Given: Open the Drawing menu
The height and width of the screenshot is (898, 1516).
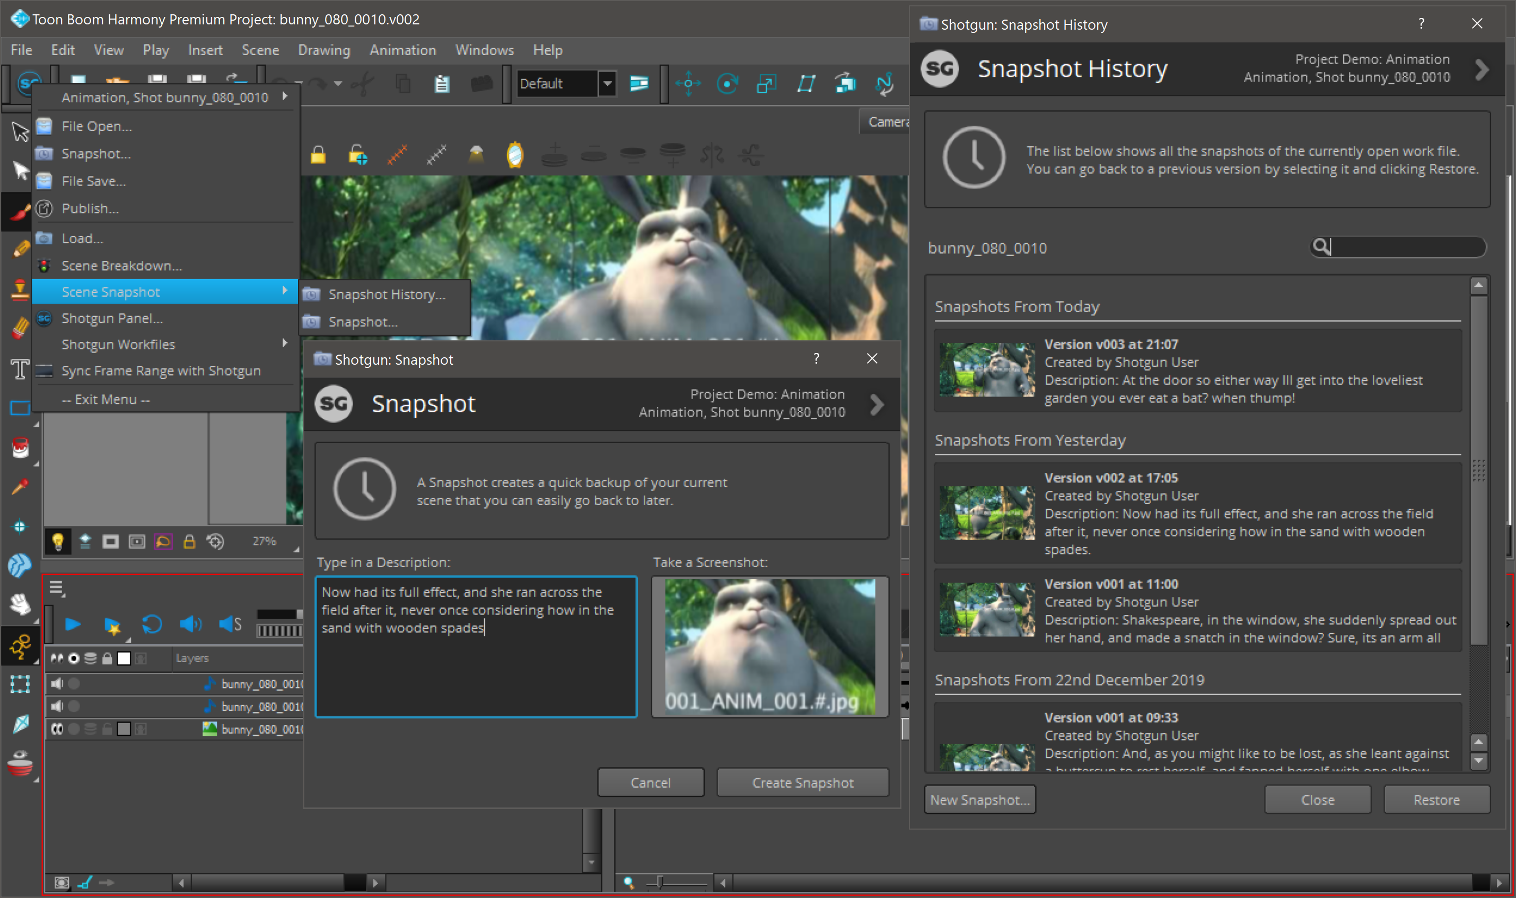Looking at the screenshot, I should [x=324, y=50].
